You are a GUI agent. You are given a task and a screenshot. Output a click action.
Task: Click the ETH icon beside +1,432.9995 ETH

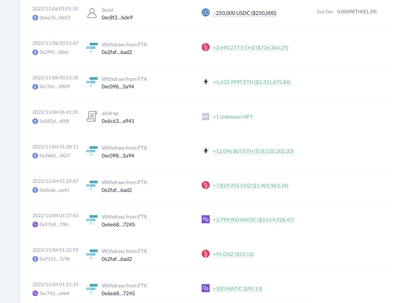(206, 82)
